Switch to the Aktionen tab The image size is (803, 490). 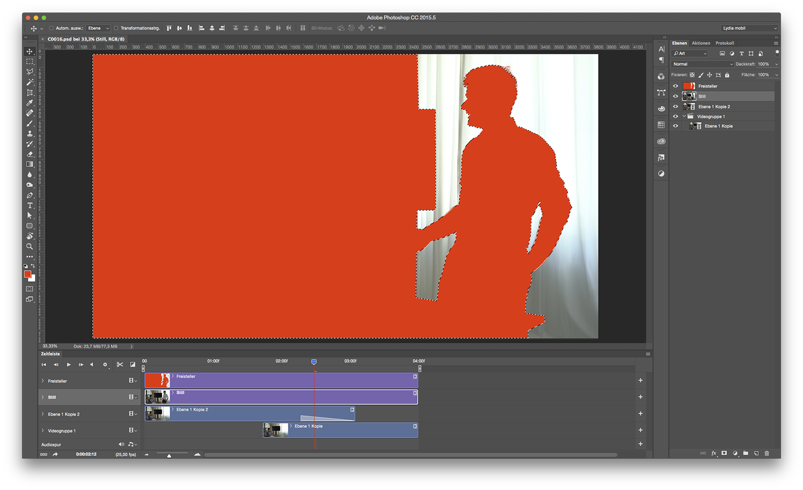point(701,43)
